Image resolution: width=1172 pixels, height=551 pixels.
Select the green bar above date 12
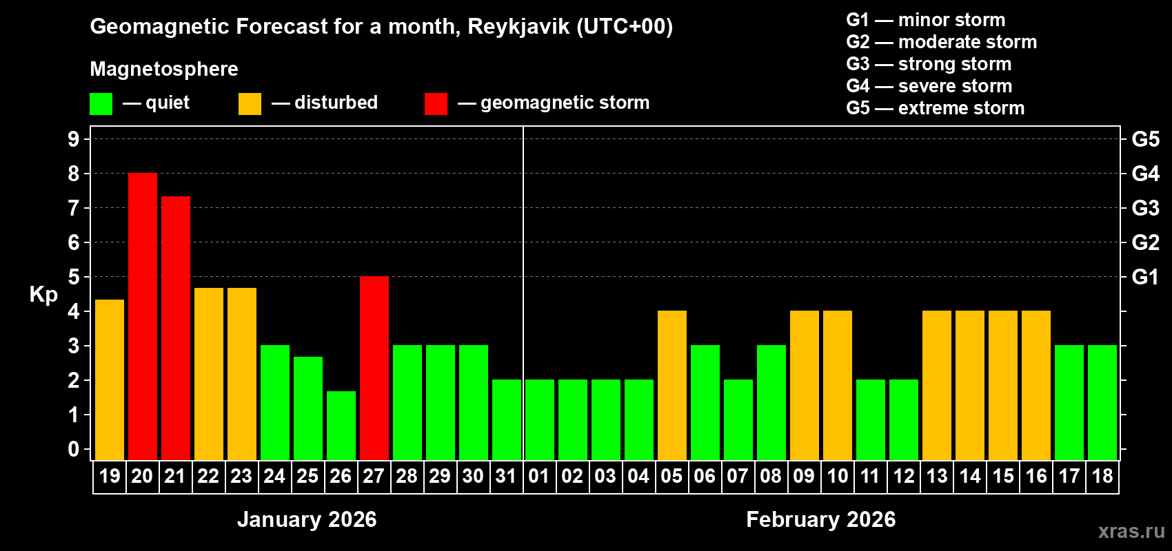coord(904,420)
